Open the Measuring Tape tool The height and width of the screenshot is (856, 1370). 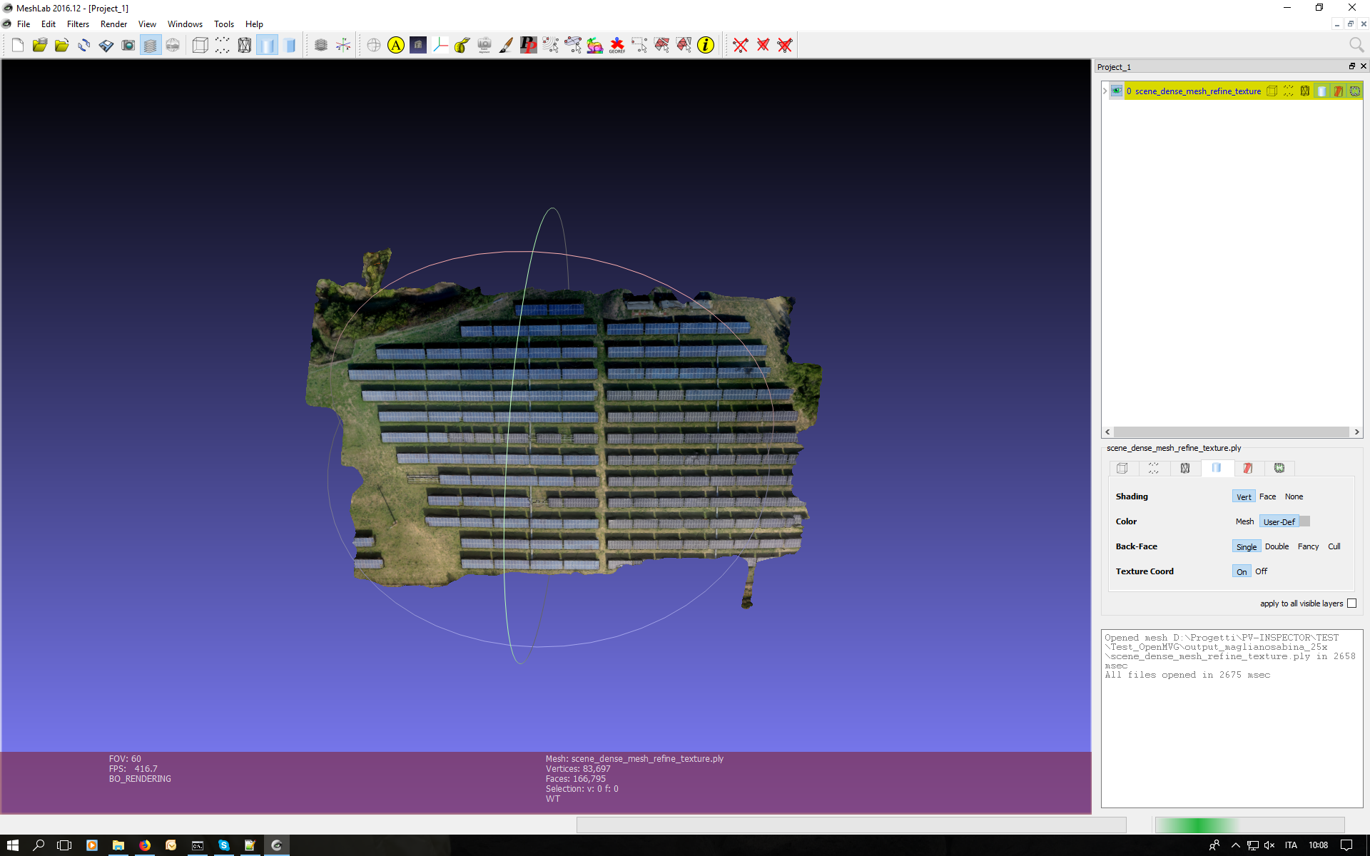pyautogui.click(x=462, y=45)
